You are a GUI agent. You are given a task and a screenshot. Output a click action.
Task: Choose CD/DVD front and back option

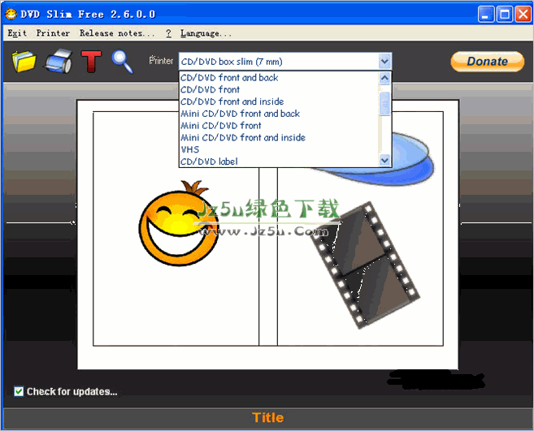229,78
